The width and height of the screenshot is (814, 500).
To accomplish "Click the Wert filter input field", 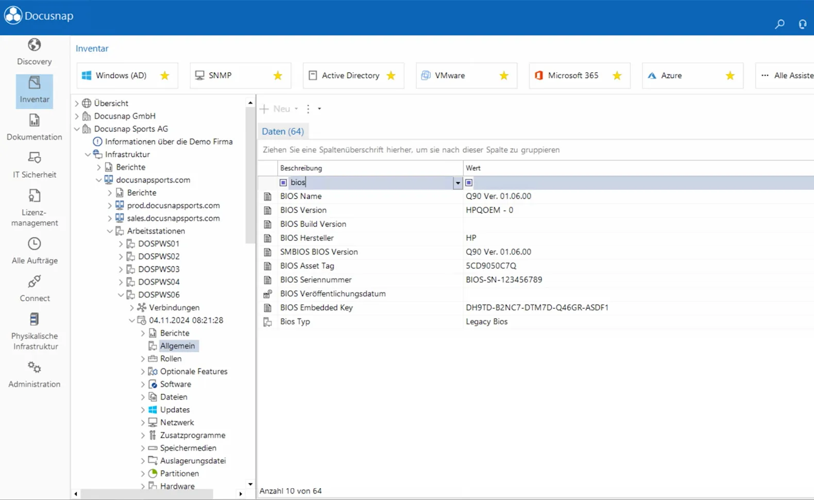I will pyautogui.click(x=643, y=182).
